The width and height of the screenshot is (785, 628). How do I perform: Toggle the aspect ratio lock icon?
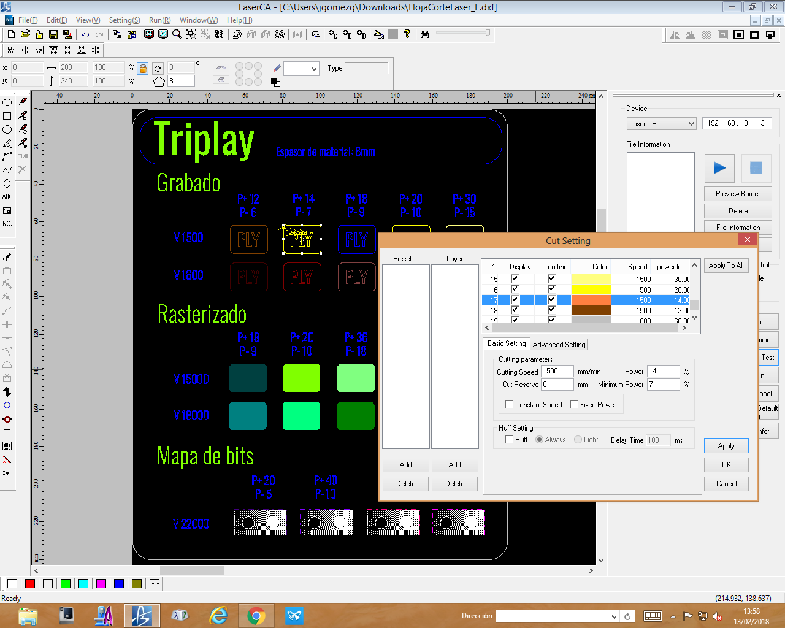(143, 68)
